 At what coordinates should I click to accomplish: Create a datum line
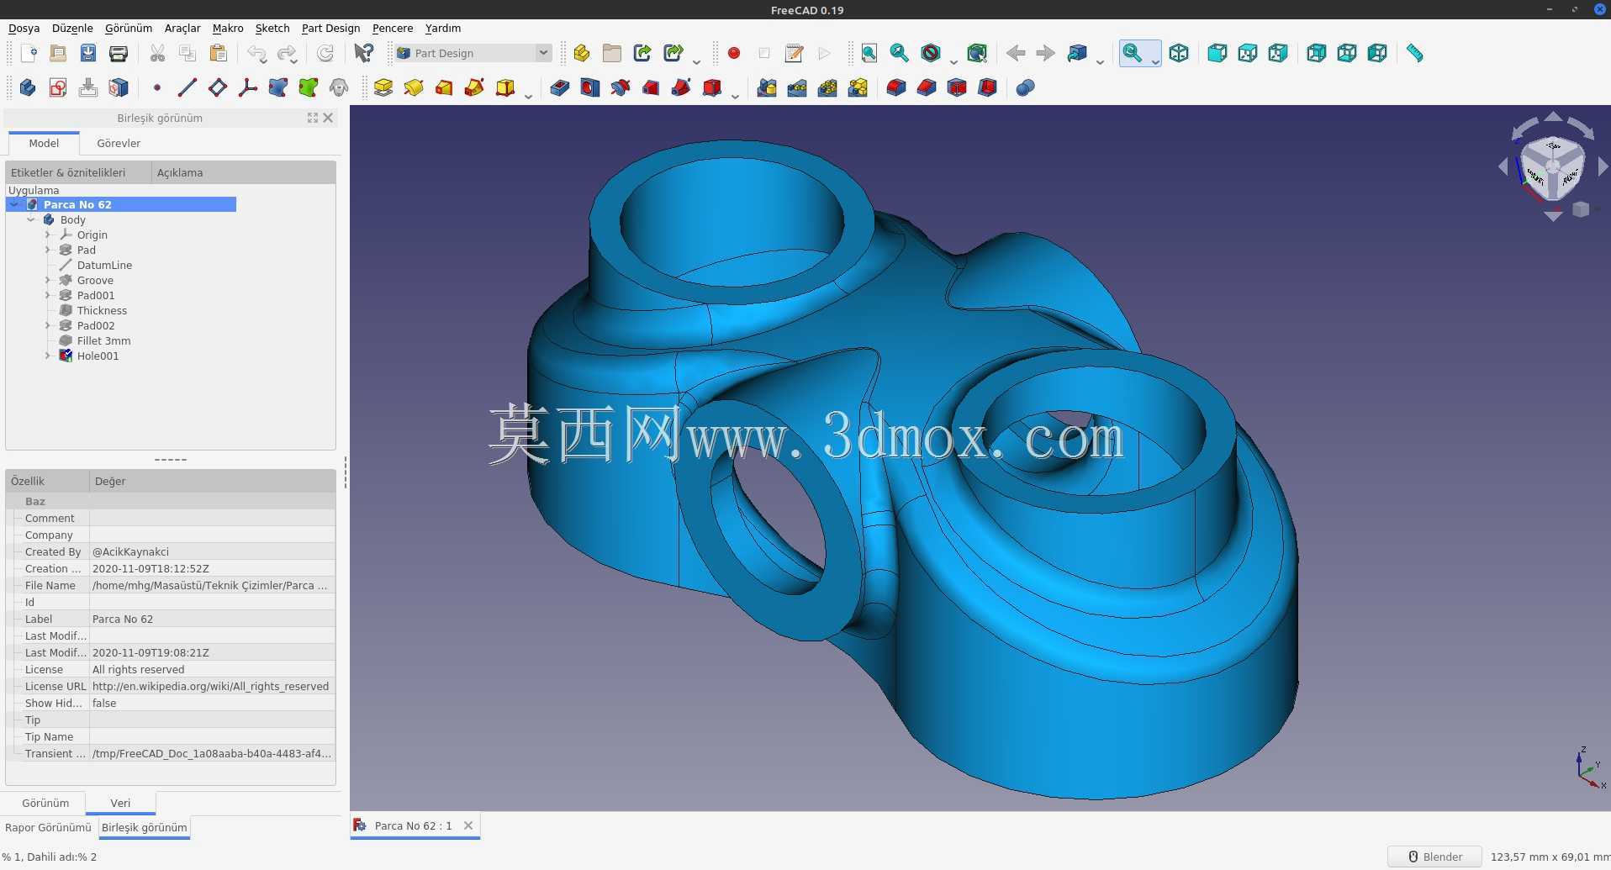[x=188, y=87]
